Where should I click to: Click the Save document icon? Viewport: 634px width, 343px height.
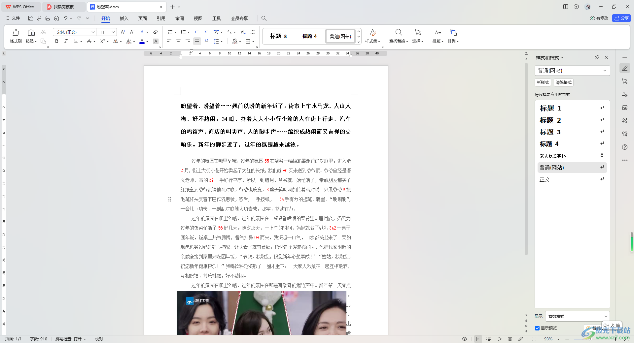point(30,18)
